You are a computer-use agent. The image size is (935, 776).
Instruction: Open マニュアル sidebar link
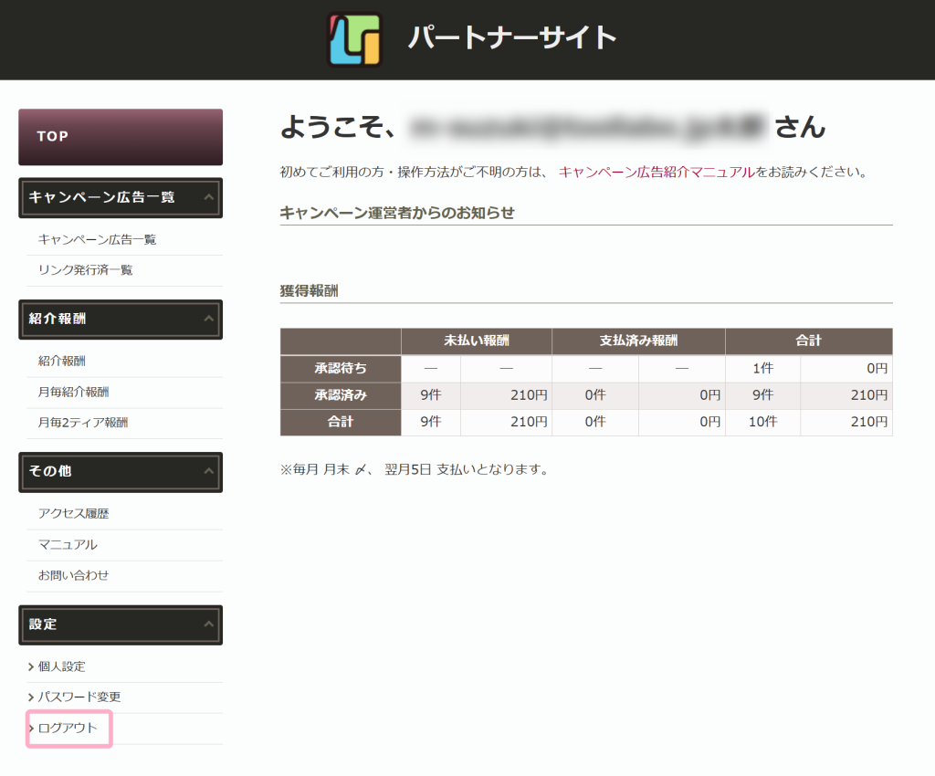coord(68,545)
